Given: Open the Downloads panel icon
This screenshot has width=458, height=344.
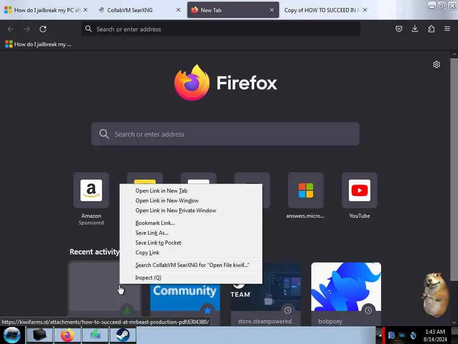Looking at the screenshot, I should click(x=415, y=29).
